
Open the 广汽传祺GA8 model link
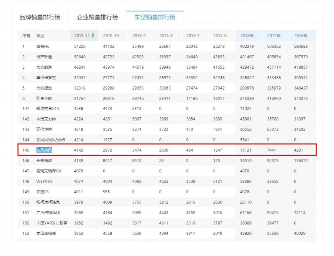(x=48, y=212)
